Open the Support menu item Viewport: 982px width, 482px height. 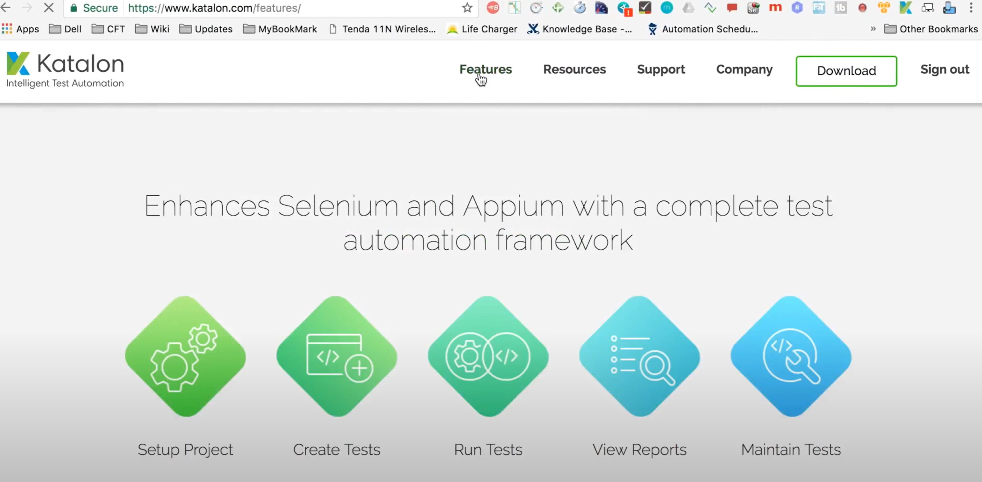661,69
